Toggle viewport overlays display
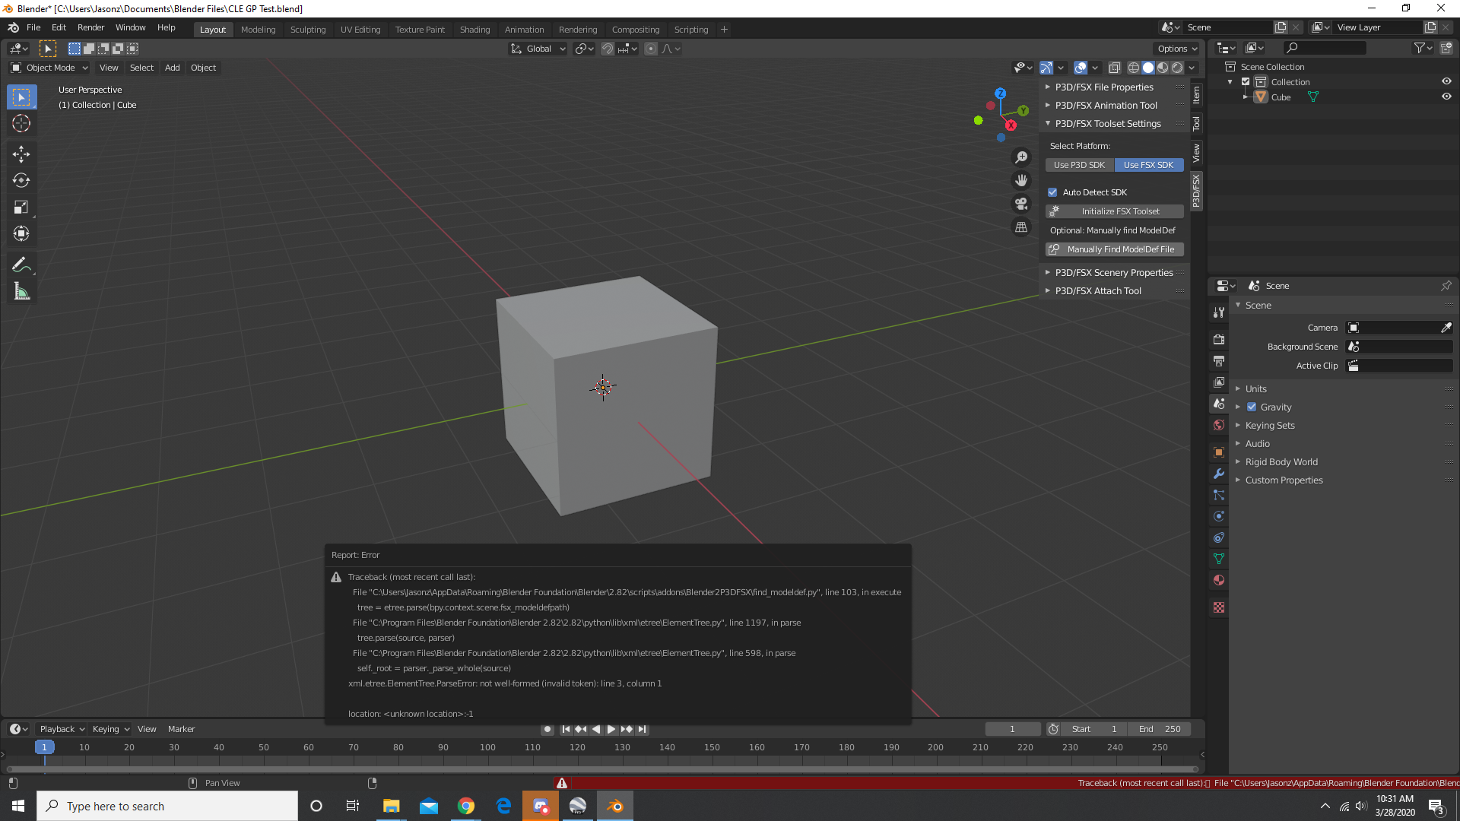This screenshot has width=1460, height=821. [1081, 68]
